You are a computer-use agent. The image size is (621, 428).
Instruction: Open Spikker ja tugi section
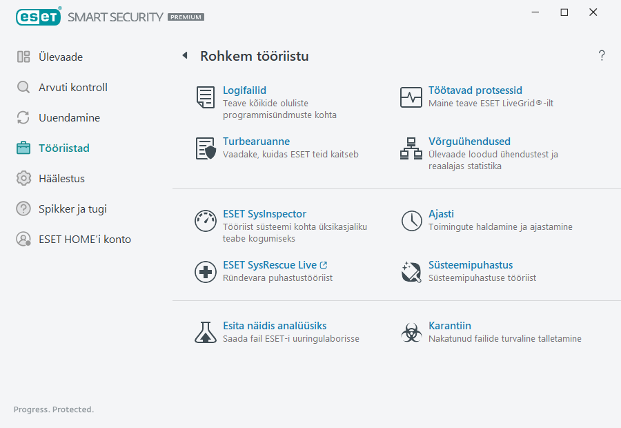(72, 209)
